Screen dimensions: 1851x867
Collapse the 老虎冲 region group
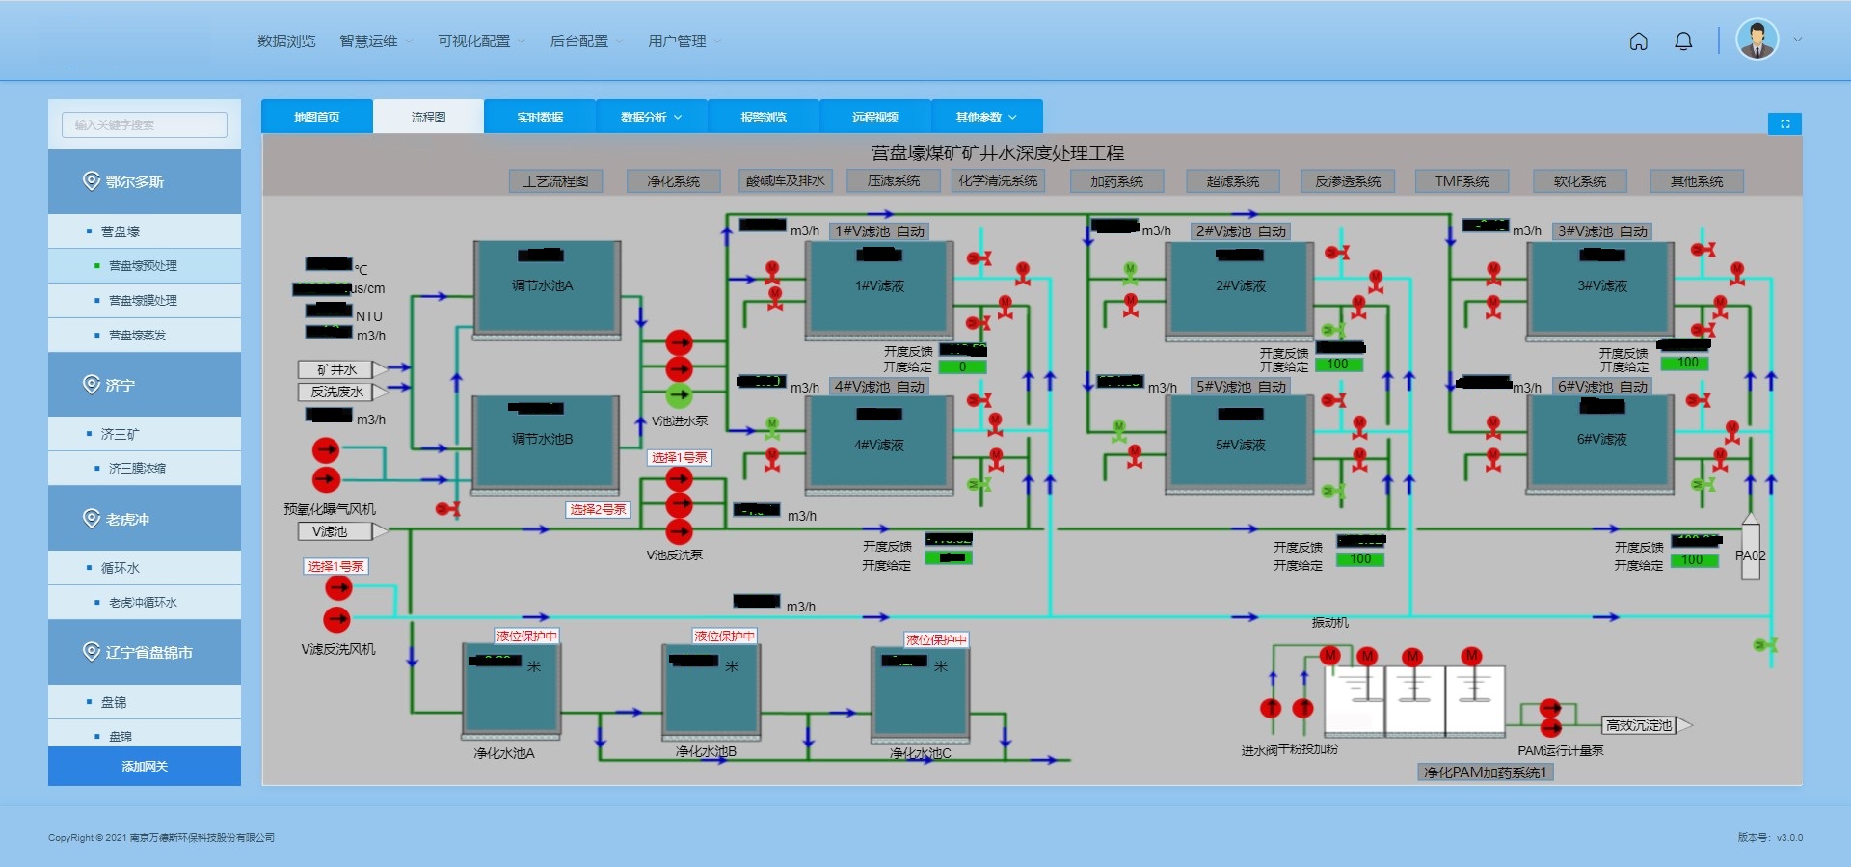coord(145,519)
